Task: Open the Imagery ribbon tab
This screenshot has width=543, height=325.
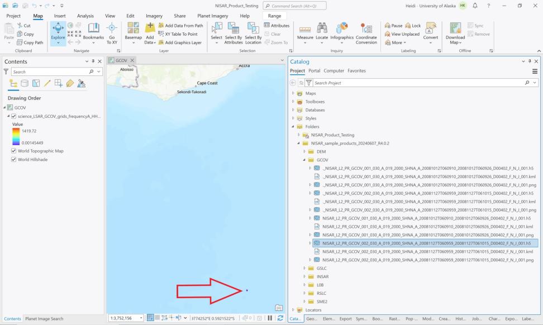Action: 154,16
